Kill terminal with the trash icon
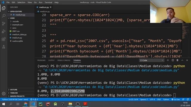Screen dimensions: 191x107 click(x=178, y=60)
